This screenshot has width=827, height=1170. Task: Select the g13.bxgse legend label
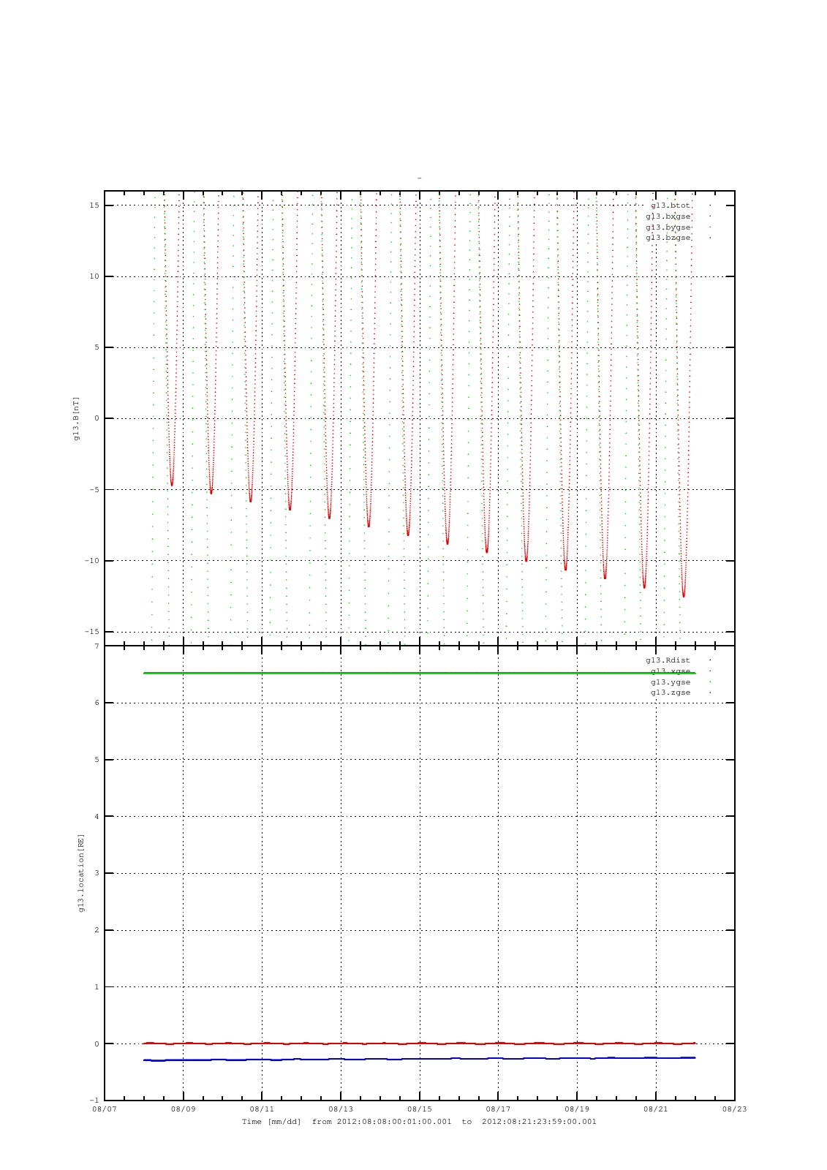click(668, 216)
